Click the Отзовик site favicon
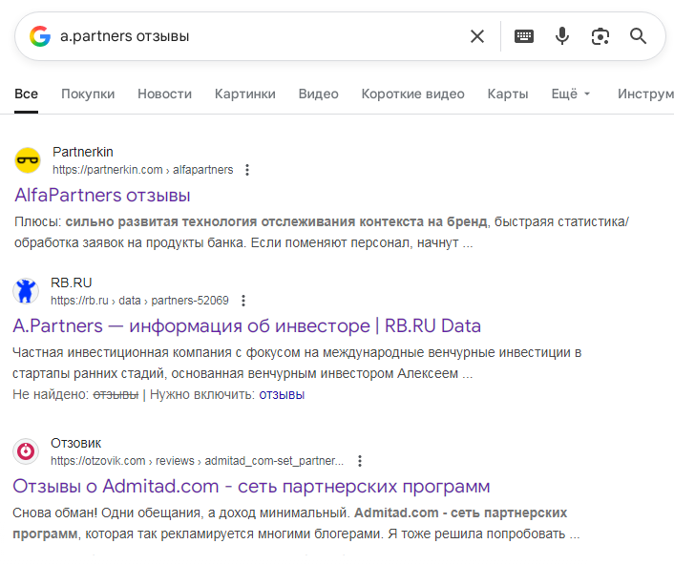Image resolution: width=674 pixels, height=565 pixels. pos(27,450)
